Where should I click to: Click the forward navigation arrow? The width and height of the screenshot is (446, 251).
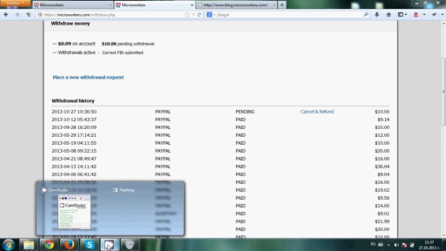pos(17,15)
